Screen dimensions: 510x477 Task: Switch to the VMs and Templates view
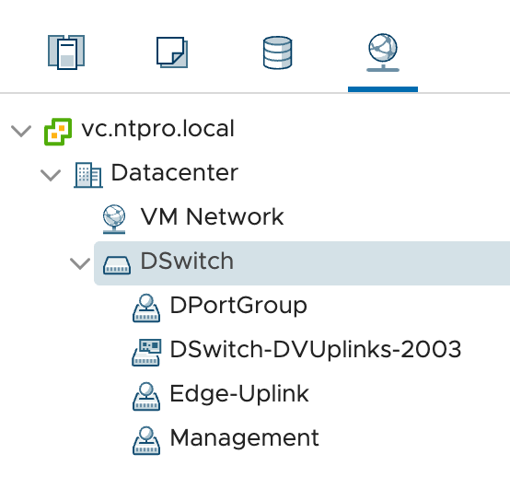pyautogui.click(x=172, y=52)
